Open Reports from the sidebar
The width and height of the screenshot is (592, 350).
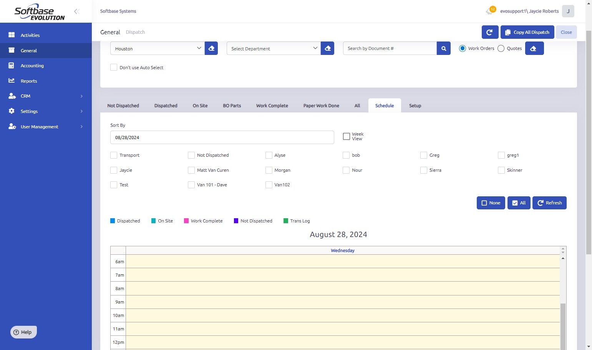pos(29,81)
